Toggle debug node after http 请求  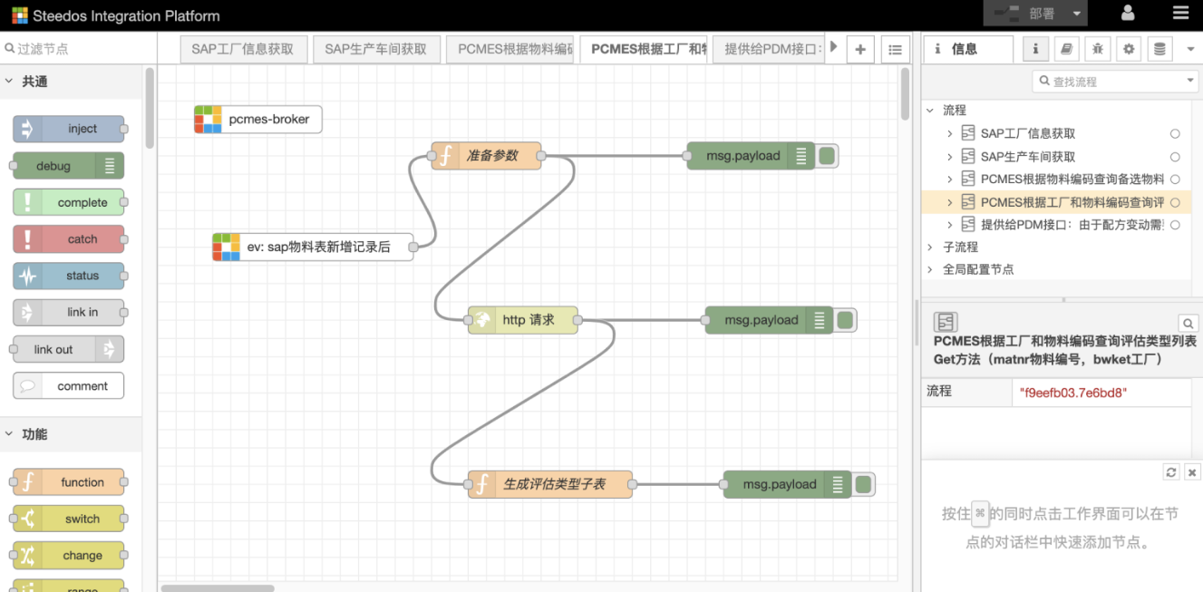(845, 320)
